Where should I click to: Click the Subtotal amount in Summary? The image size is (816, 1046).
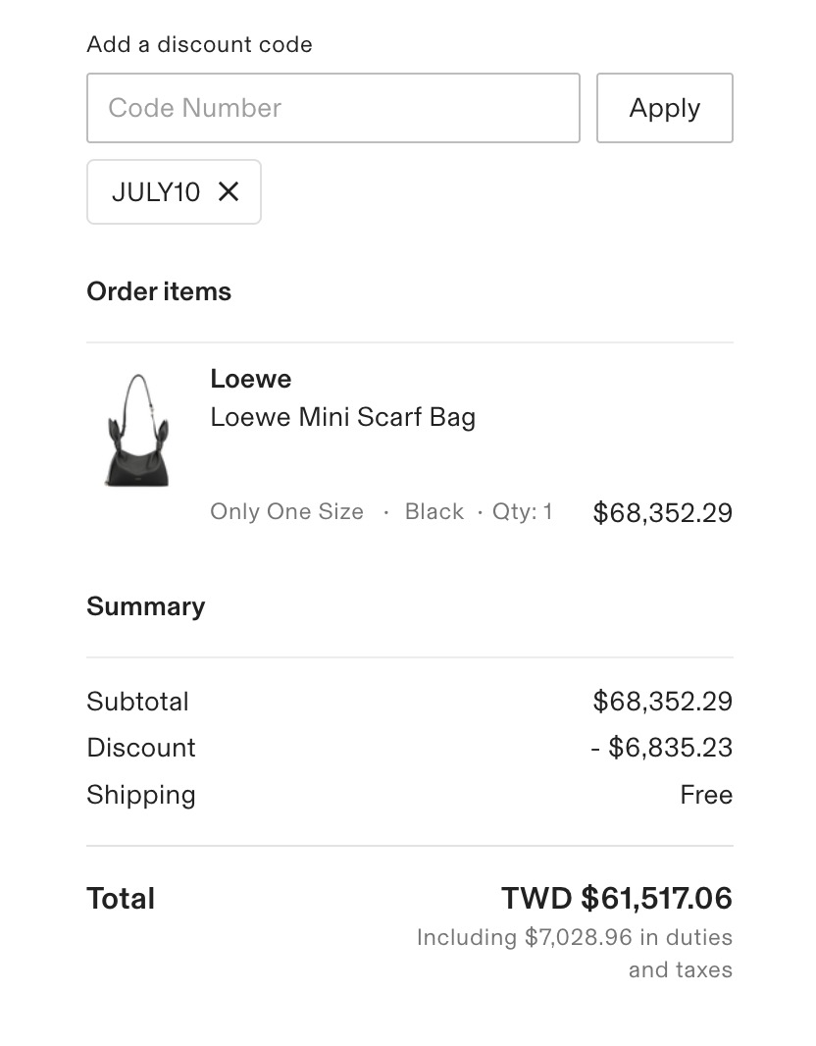(x=663, y=702)
